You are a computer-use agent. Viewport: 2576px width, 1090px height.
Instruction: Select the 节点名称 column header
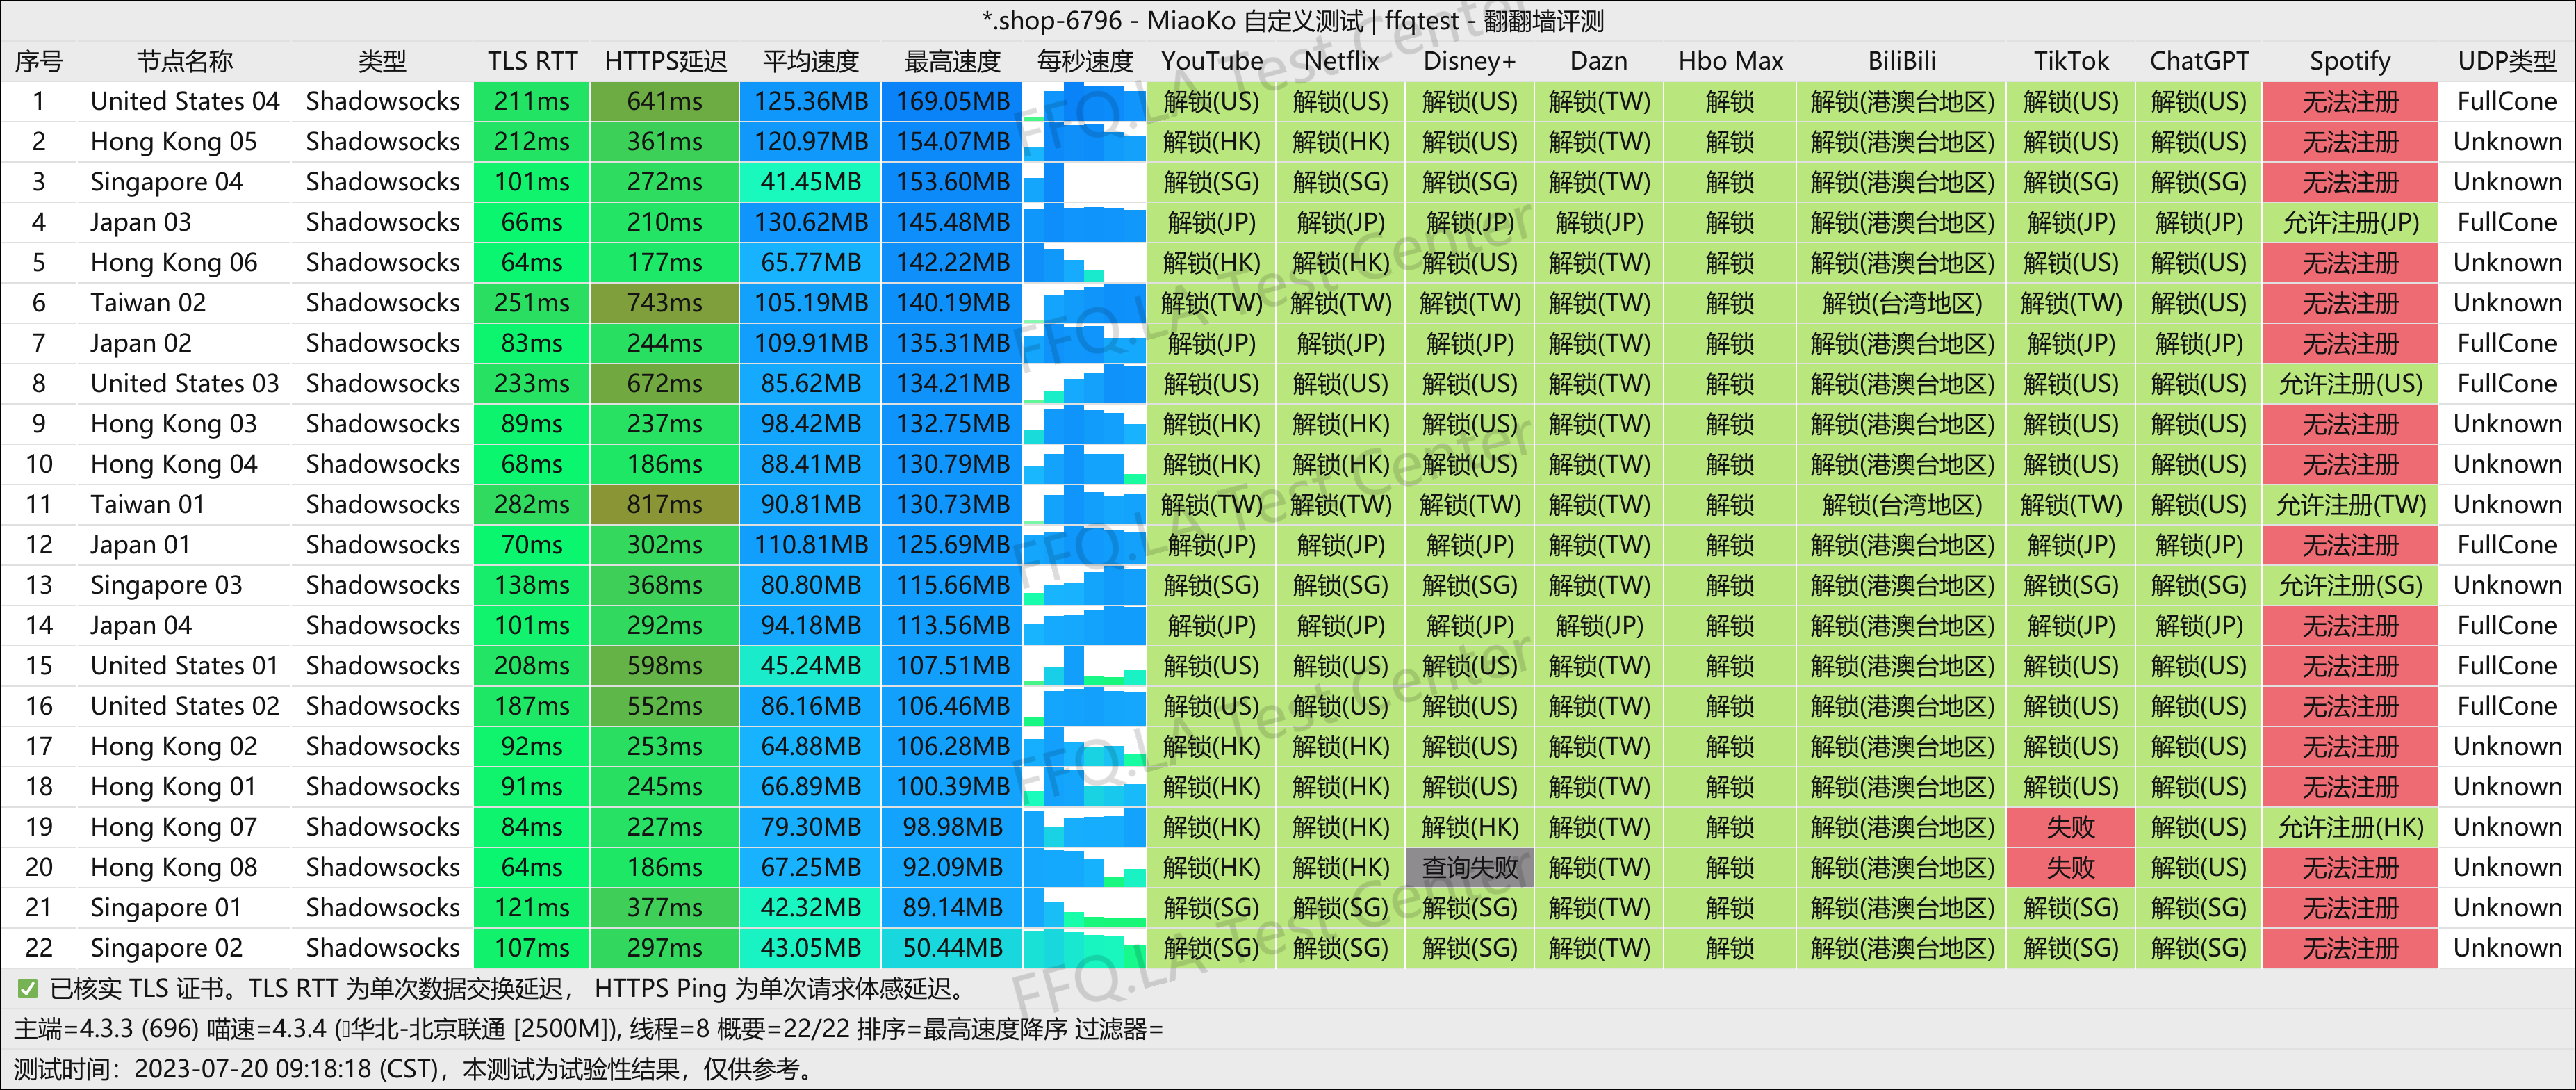click(185, 61)
